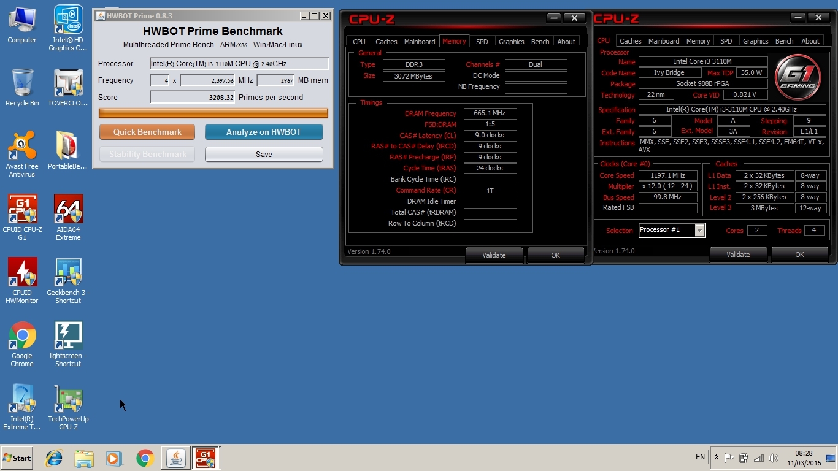838x471 pixels.
Task: Click the DRAM Frequency value 665.1 MHz
Action: pyautogui.click(x=490, y=113)
